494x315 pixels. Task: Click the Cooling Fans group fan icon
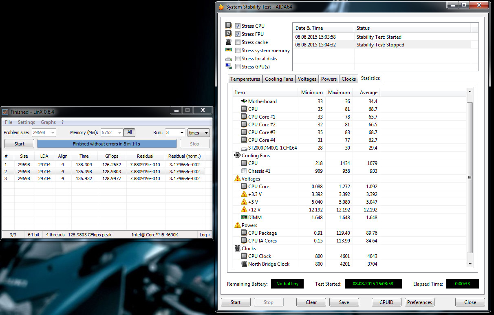coord(238,155)
